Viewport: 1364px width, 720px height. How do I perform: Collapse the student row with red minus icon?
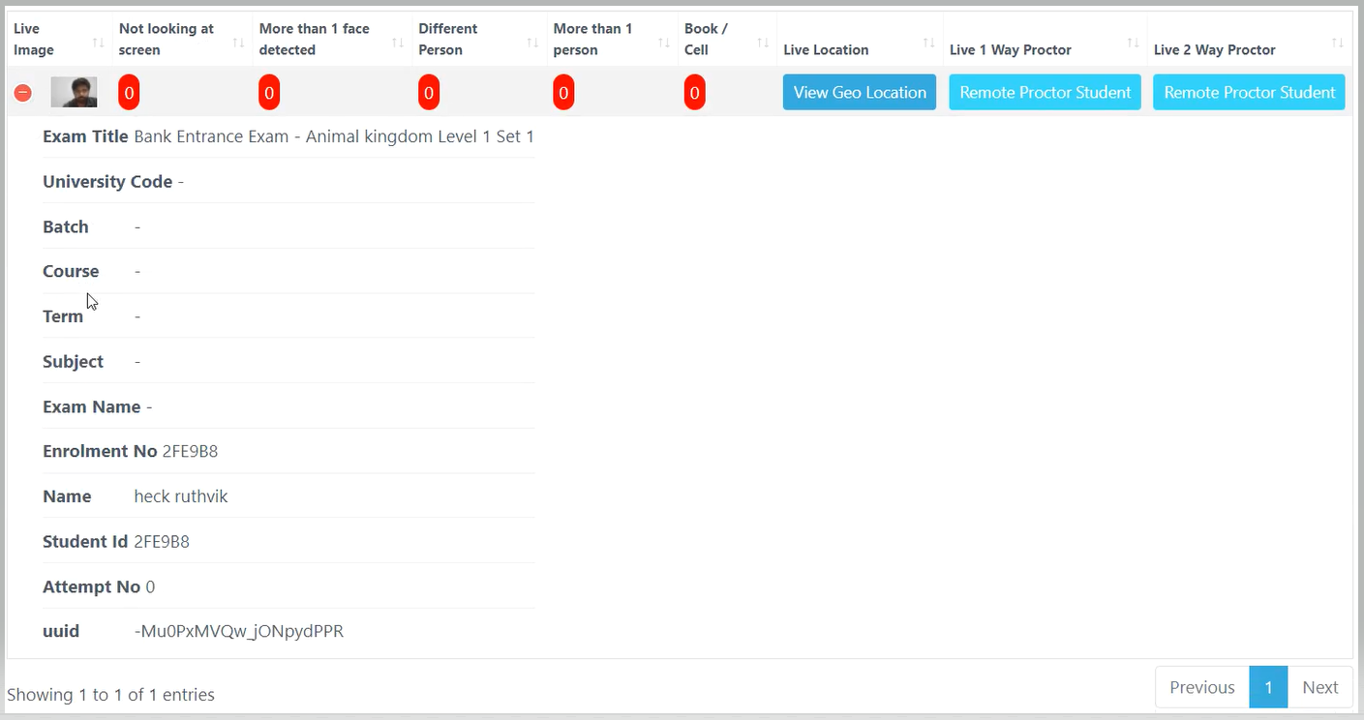point(22,93)
